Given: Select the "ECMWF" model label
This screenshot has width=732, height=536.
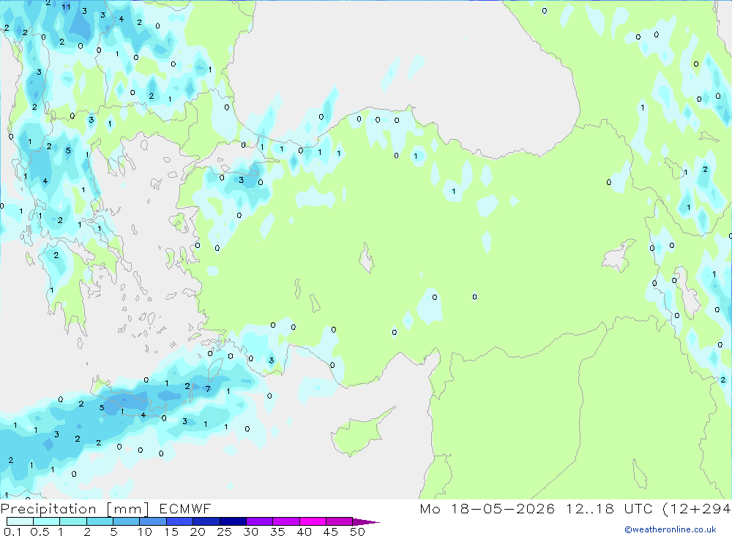Looking at the screenshot, I should click(185, 508).
